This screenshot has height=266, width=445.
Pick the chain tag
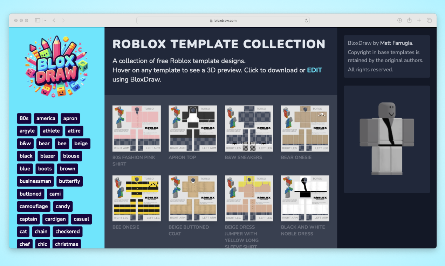41,232
